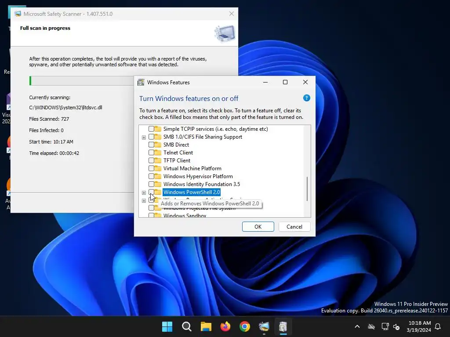Click folder icon beside Windows Hypervisor Platform
The width and height of the screenshot is (450, 337).
pos(158,176)
